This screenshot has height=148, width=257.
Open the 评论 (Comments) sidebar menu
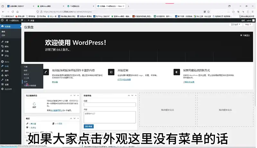click(x=7, y=55)
